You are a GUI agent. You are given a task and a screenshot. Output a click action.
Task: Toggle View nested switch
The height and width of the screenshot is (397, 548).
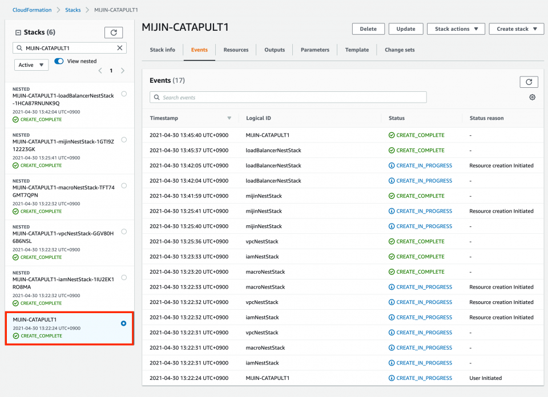59,61
